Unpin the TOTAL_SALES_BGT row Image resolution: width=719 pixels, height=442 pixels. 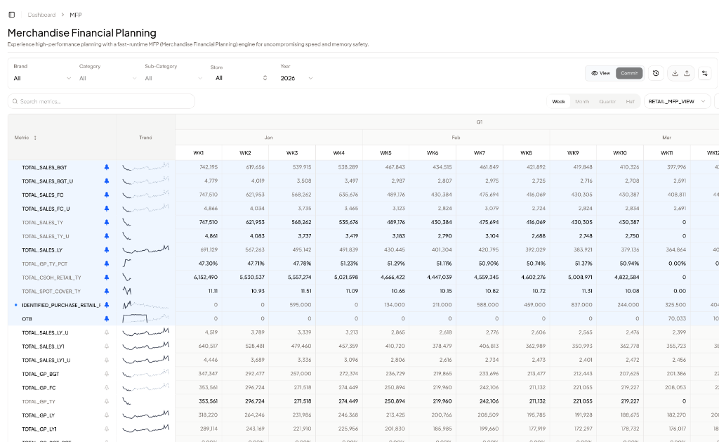click(107, 167)
